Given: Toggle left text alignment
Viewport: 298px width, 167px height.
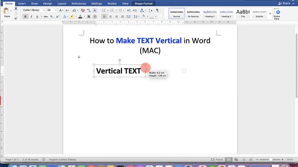Looking at the screenshot, I should pos(104,17).
